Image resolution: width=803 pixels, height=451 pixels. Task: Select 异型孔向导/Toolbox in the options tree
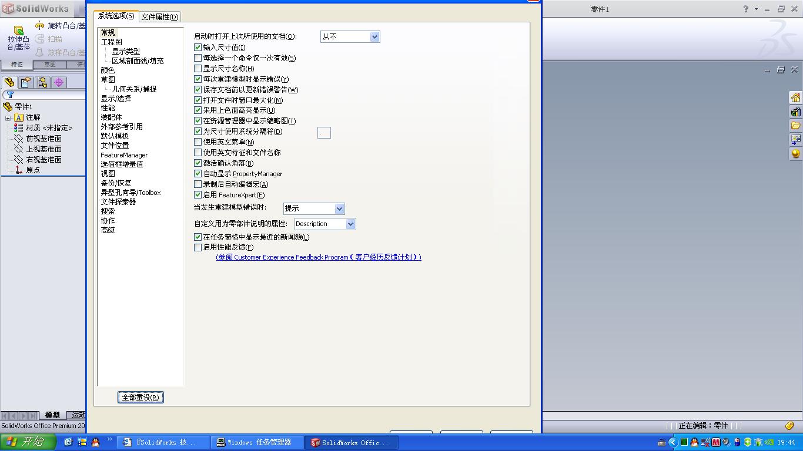(x=131, y=193)
